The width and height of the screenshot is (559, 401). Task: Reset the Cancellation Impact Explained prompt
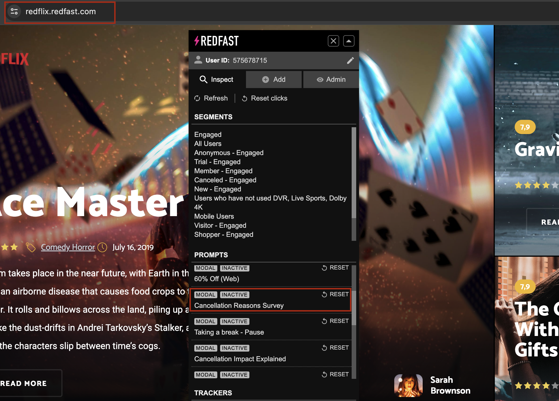click(x=335, y=348)
